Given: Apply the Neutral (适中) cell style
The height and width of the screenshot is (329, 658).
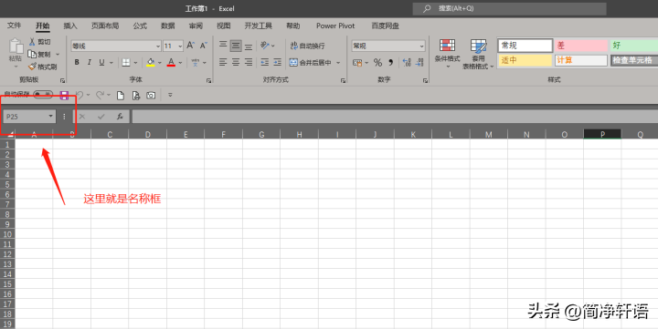Looking at the screenshot, I should pyautogui.click(x=525, y=60).
